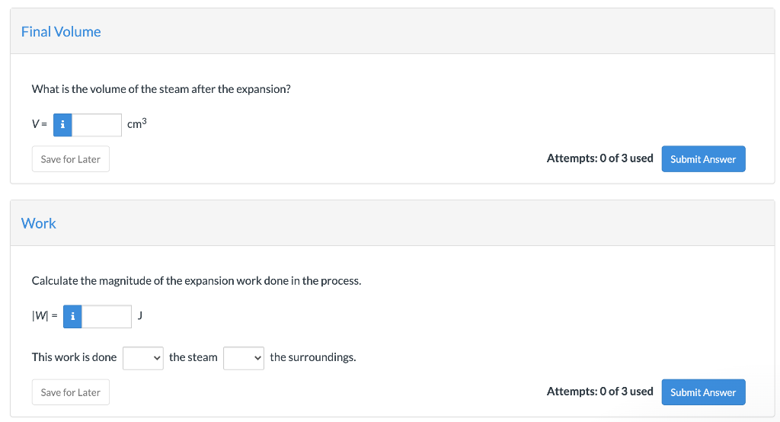
Task: Click the cm³ unit label
Action: click(136, 124)
